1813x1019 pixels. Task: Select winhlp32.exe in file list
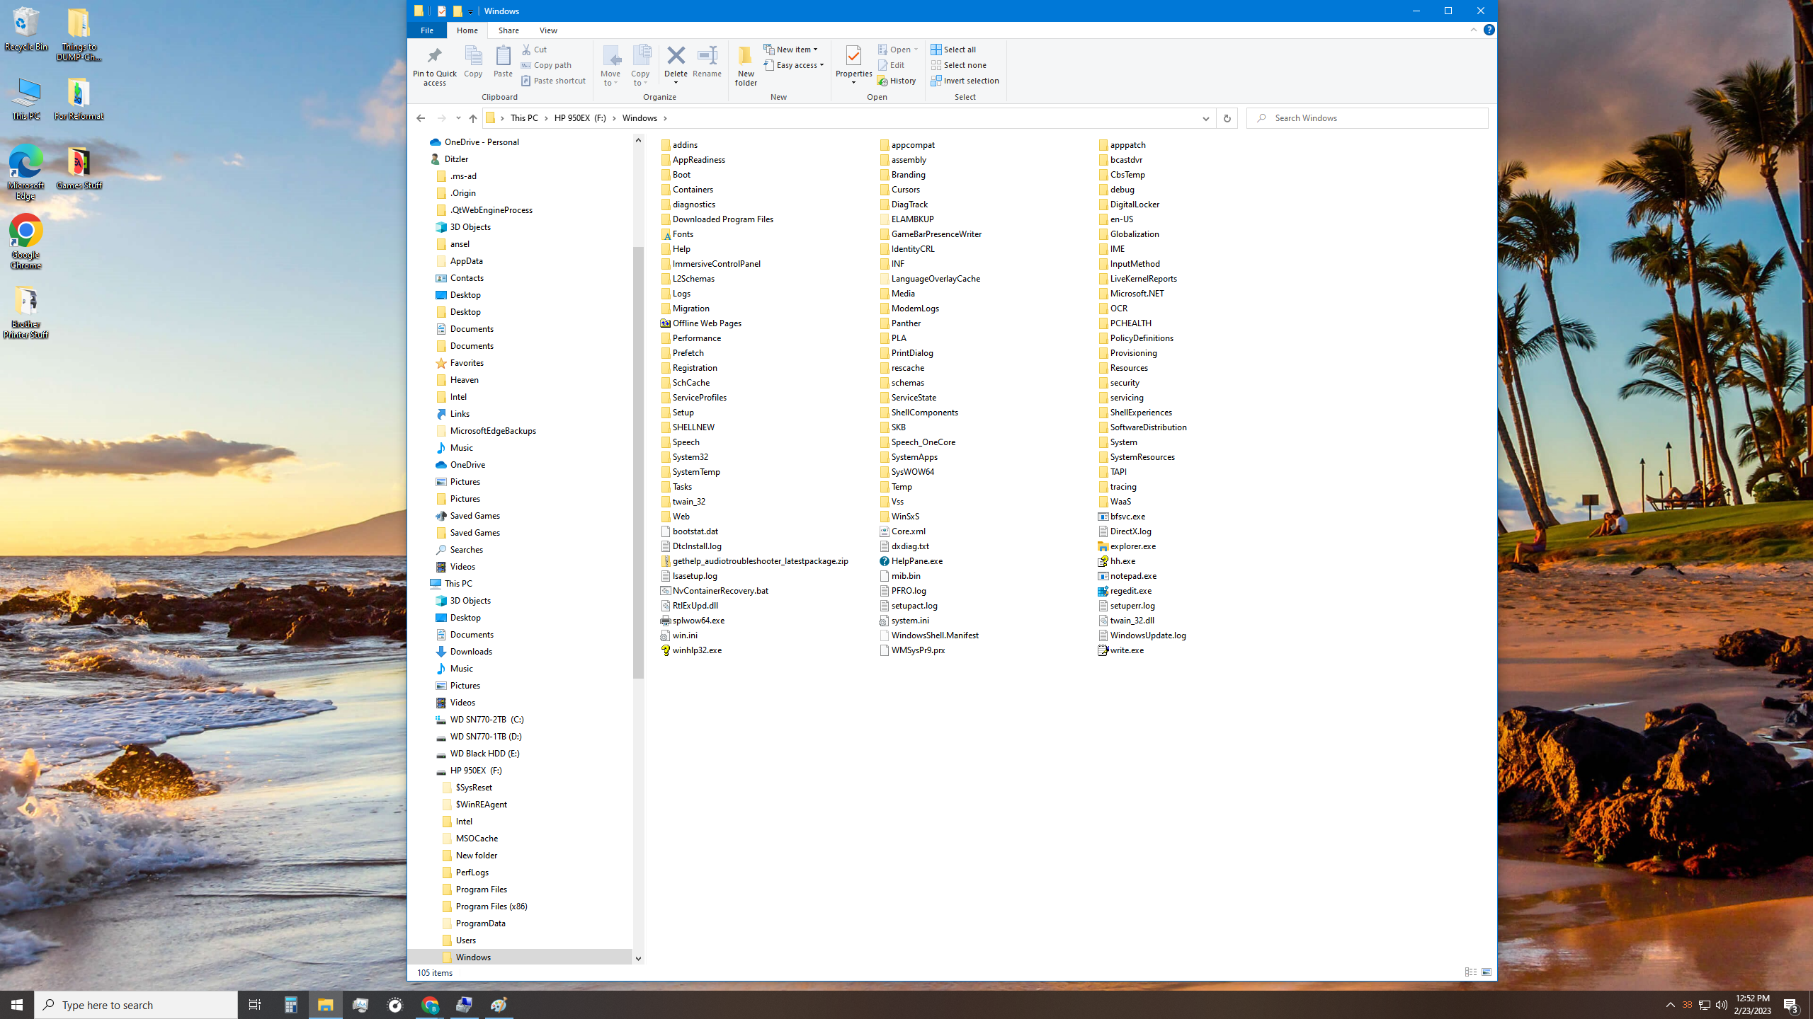pyautogui.click(x=690, y=650)
